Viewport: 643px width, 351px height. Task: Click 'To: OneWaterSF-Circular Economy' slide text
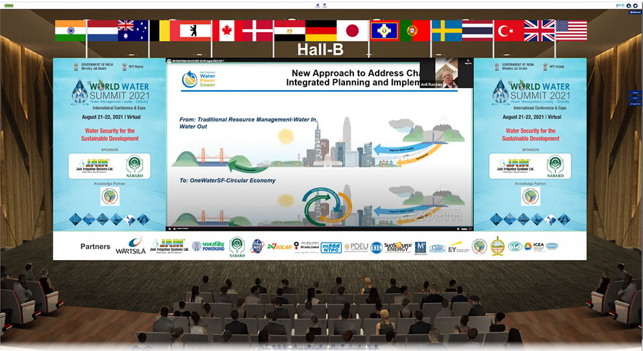[x=227, y=180]
